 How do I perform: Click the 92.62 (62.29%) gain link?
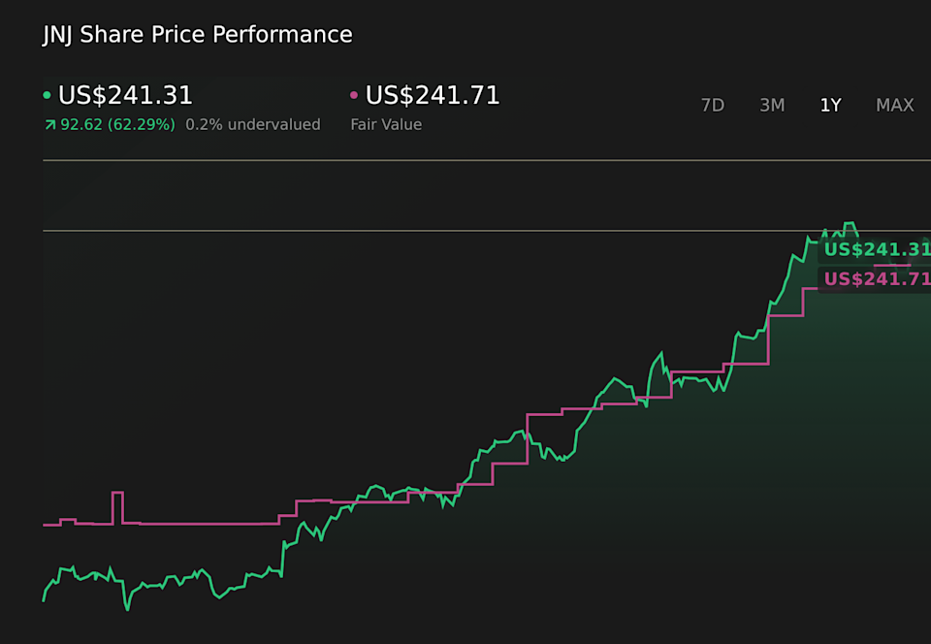[116, 124]
